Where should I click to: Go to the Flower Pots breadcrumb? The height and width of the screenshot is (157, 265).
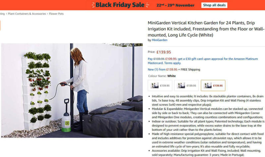(56, 14)
